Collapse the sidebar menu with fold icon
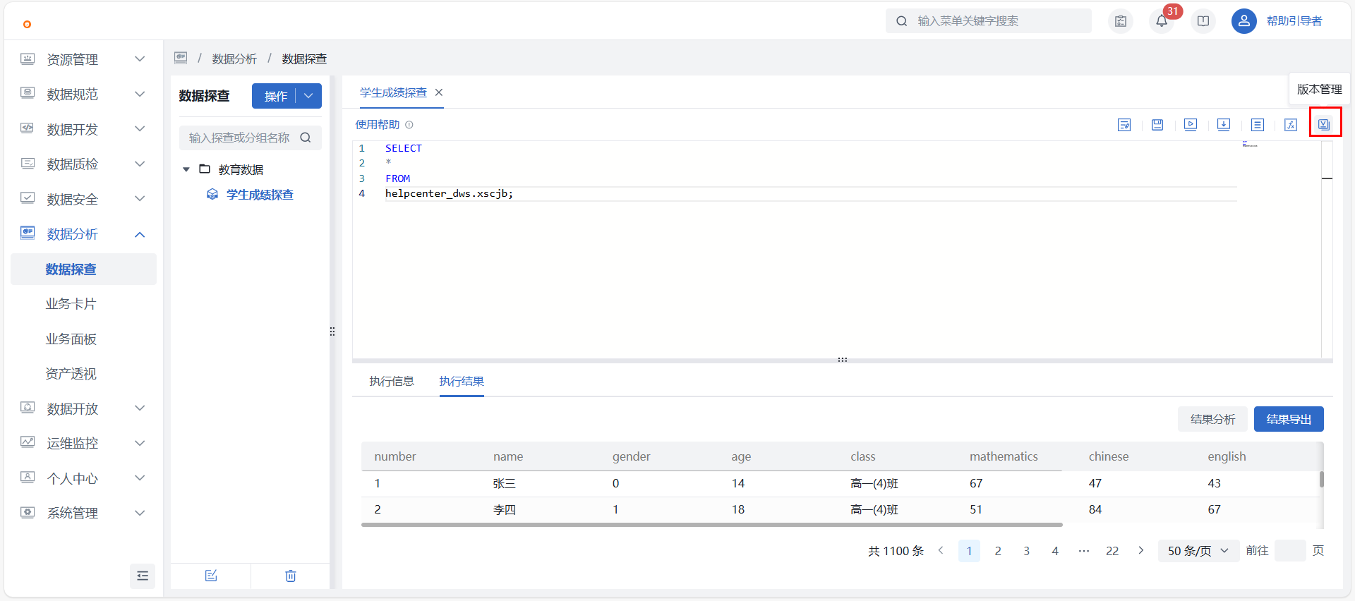 click(x=143, y=576)
